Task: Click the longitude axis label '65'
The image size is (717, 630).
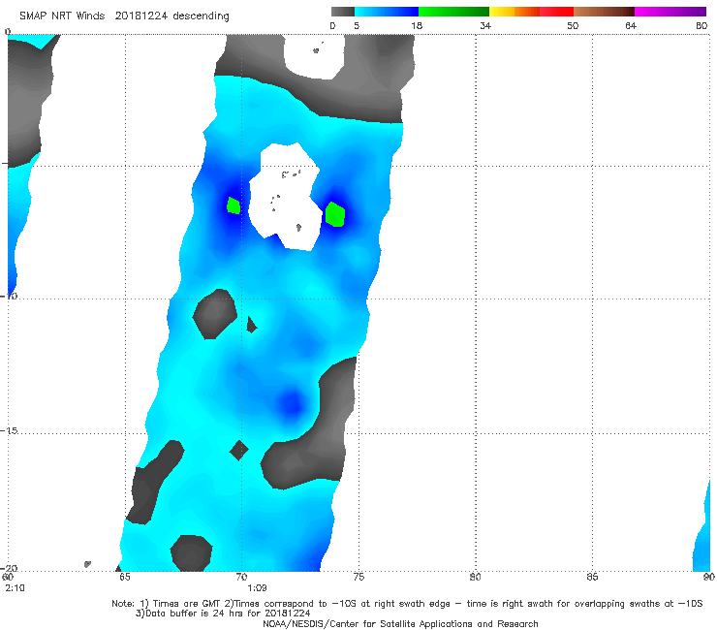Action: point(125,577)
